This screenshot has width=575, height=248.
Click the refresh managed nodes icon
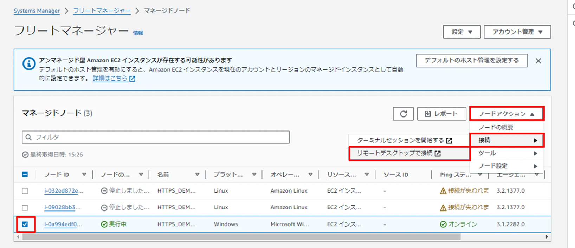403,114
